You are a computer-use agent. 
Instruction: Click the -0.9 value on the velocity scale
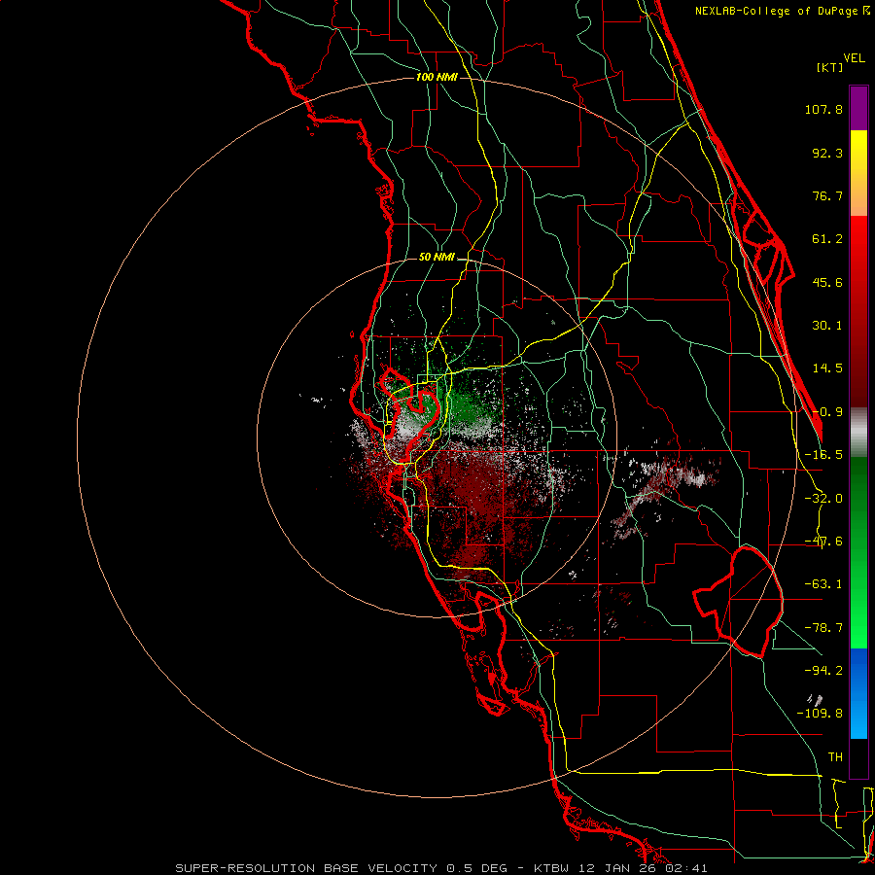click(x=827, y=412)
